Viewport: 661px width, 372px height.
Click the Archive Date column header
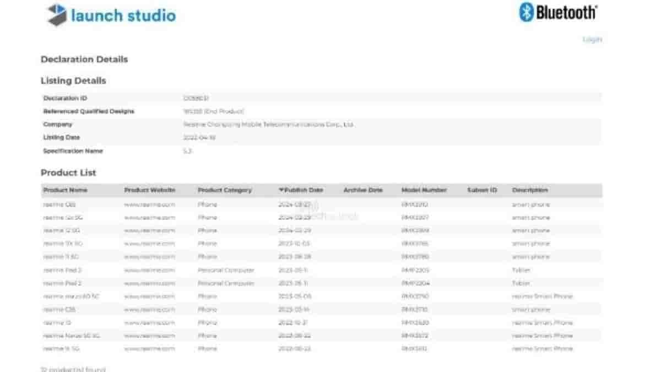tap(362, 190)
